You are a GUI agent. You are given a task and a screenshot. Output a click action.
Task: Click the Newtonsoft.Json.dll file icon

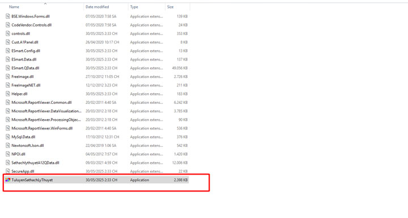[8, 145]
